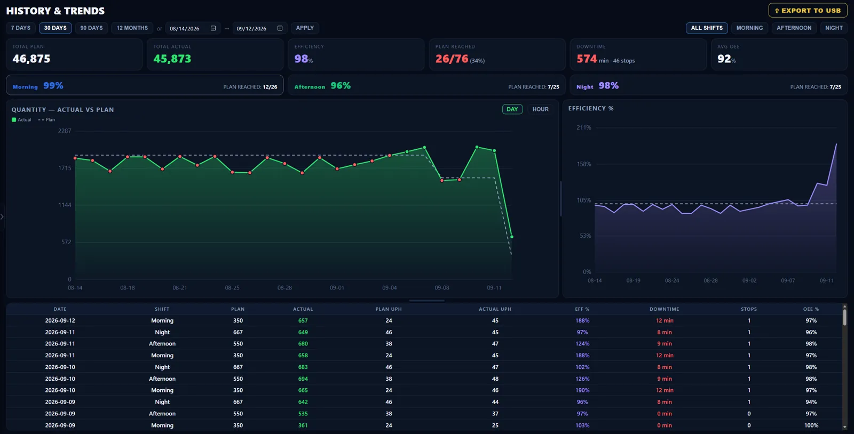The height and width of the screenshot is (434, 854).
Task: Click the scroll-down arrow of the table scrollbar
Action: [x=844, y=427]
